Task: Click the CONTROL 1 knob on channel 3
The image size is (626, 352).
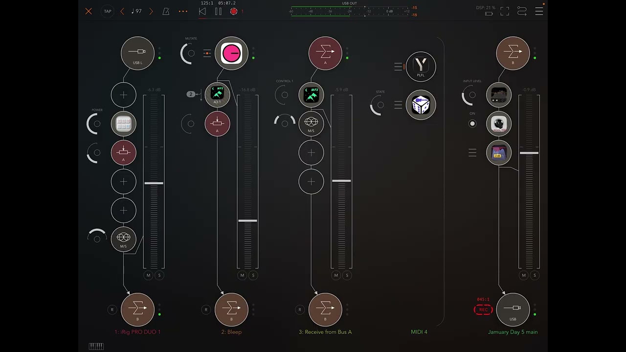Action: point(284,95)
